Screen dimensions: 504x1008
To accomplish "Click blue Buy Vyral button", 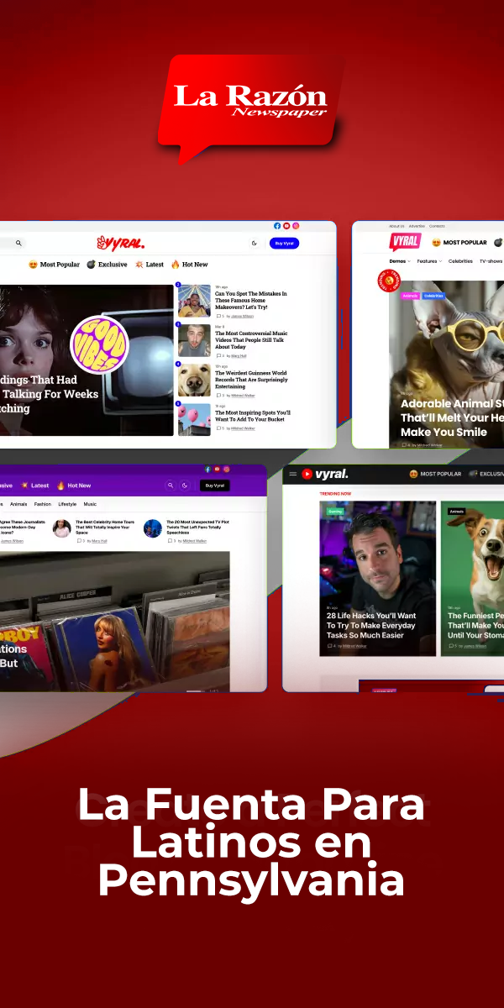I will 284,243.
